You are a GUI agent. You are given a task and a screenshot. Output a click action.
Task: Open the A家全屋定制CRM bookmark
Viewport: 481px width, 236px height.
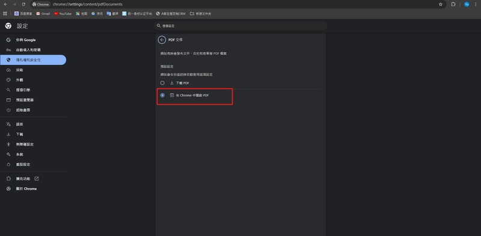pos(171,13)
